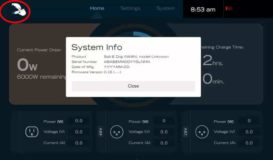Click the 8:53 am clock display
The image size is (273, 160).
[x=203, y=10]
